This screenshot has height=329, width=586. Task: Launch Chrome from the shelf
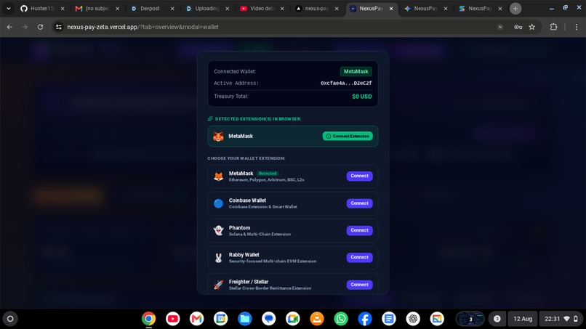click(x=149, y=319)
